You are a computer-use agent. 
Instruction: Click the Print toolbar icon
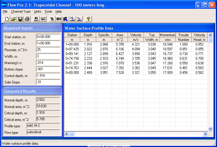[x=27, y=19]
